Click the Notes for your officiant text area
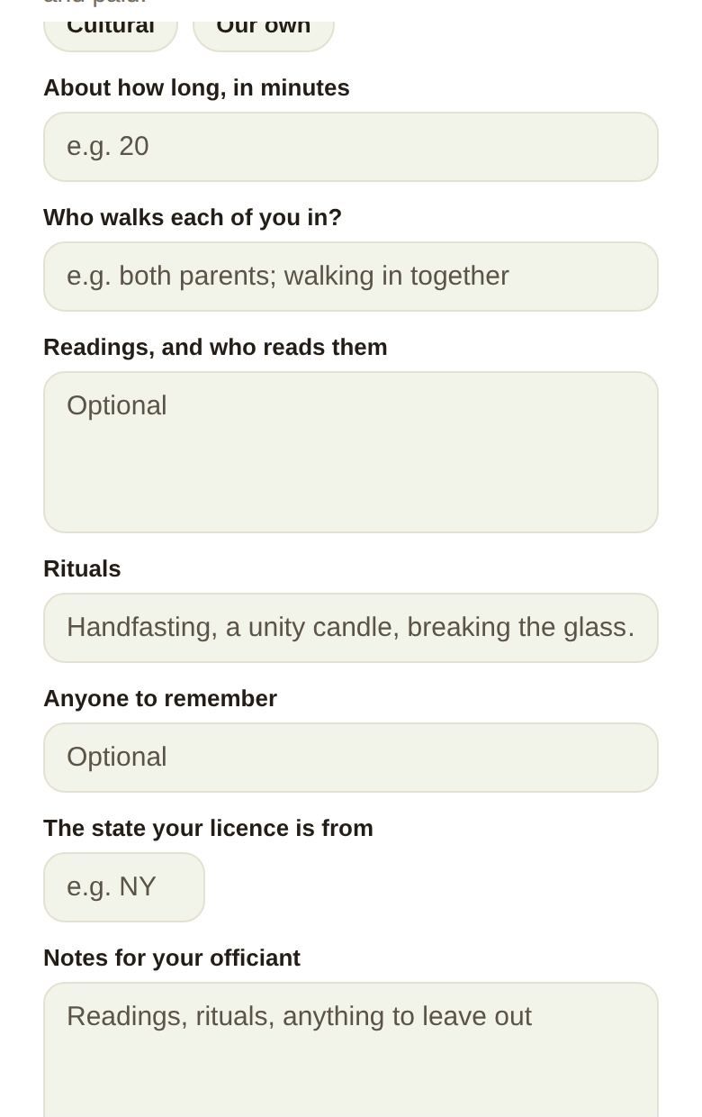This screenshot has width=702, height=1117. tap(351, 1049)
